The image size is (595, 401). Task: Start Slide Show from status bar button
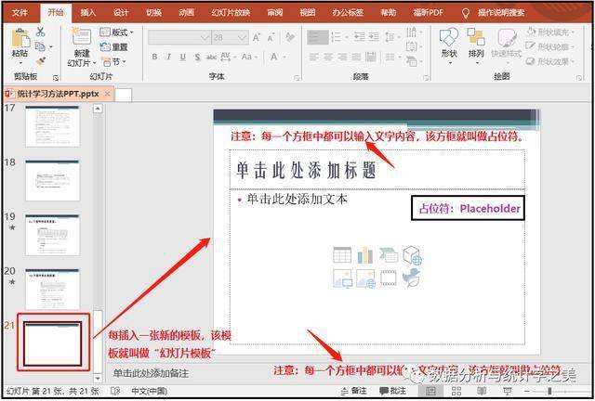point(507,391)
